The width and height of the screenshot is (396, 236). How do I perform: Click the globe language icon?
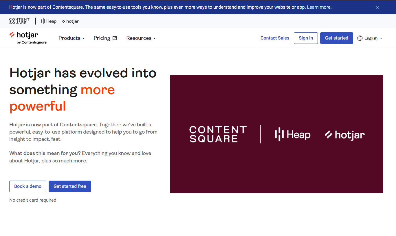(360, 38)
